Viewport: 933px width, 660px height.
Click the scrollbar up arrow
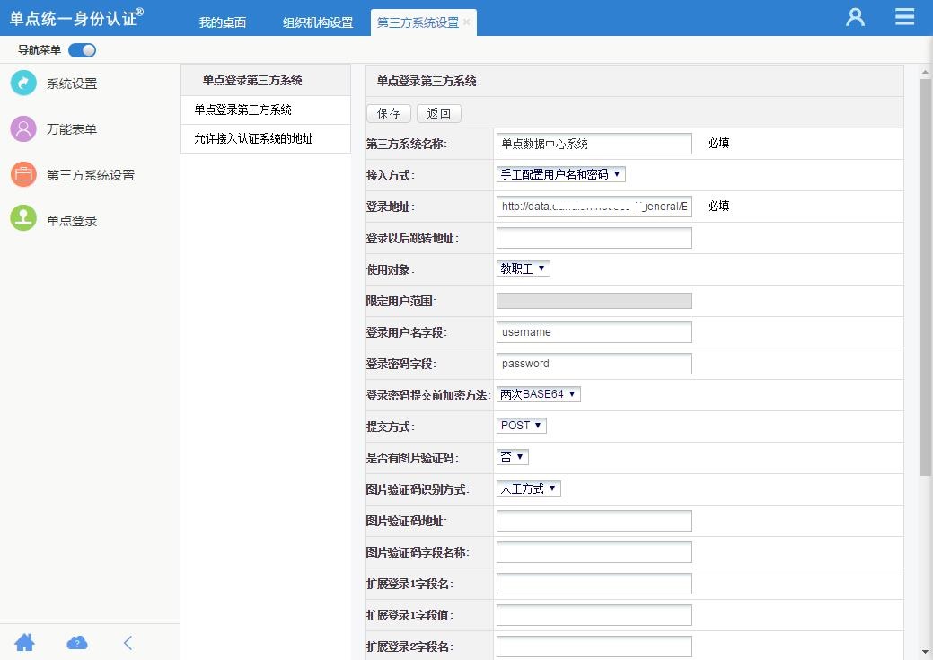[925, 72]
